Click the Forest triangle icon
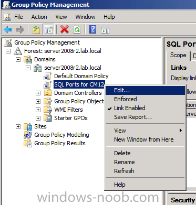 18,51
